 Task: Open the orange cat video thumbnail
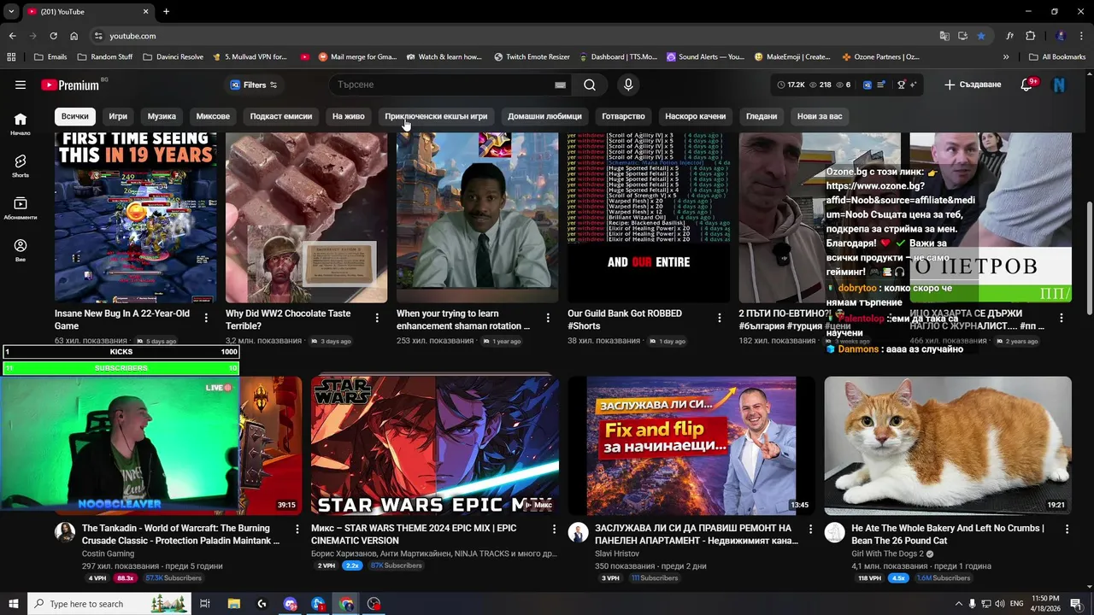(948, 445)
